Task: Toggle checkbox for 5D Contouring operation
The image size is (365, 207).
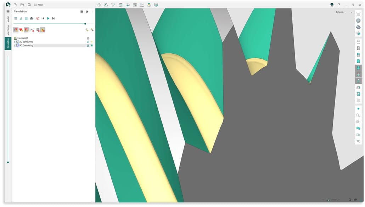Action: coord(88,46)
